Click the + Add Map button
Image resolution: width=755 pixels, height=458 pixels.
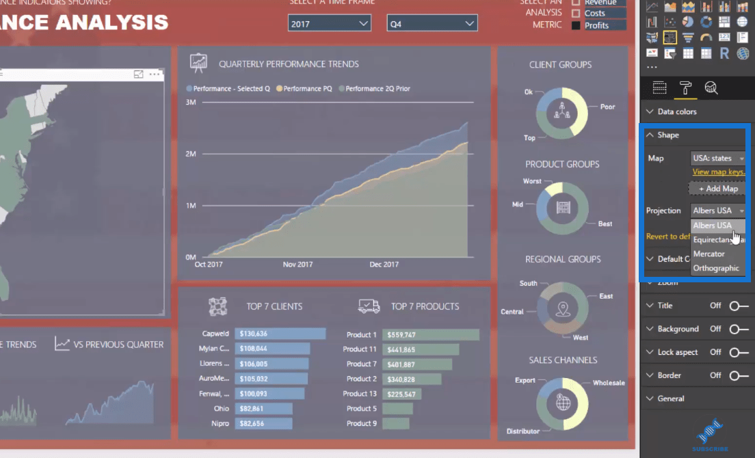click(x=717, y=189)
